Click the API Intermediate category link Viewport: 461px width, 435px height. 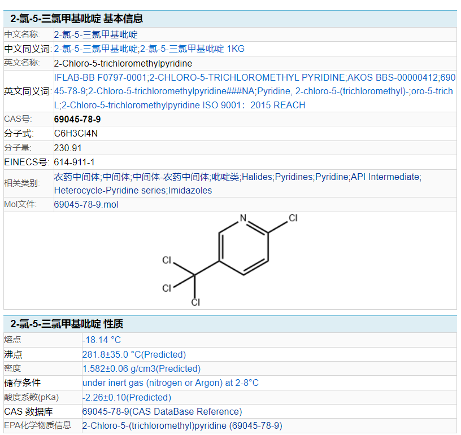tap(385, 177)
